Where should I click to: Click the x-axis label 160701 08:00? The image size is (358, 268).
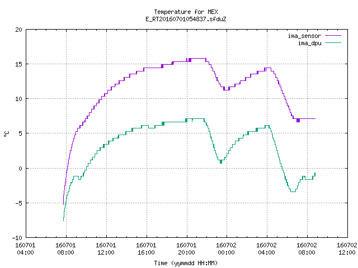(66, 249)
